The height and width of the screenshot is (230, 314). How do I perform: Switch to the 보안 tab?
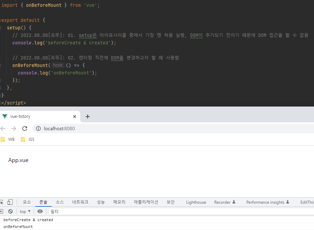171,202
